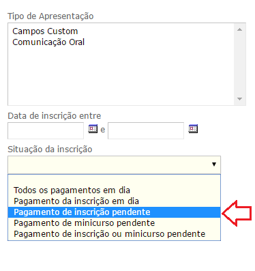Image resolution: width=255 pixels, height=271 pixels.
Task: Pick the highlighted Pagamento de inscrição pendente
Action: tap(114, 212)
